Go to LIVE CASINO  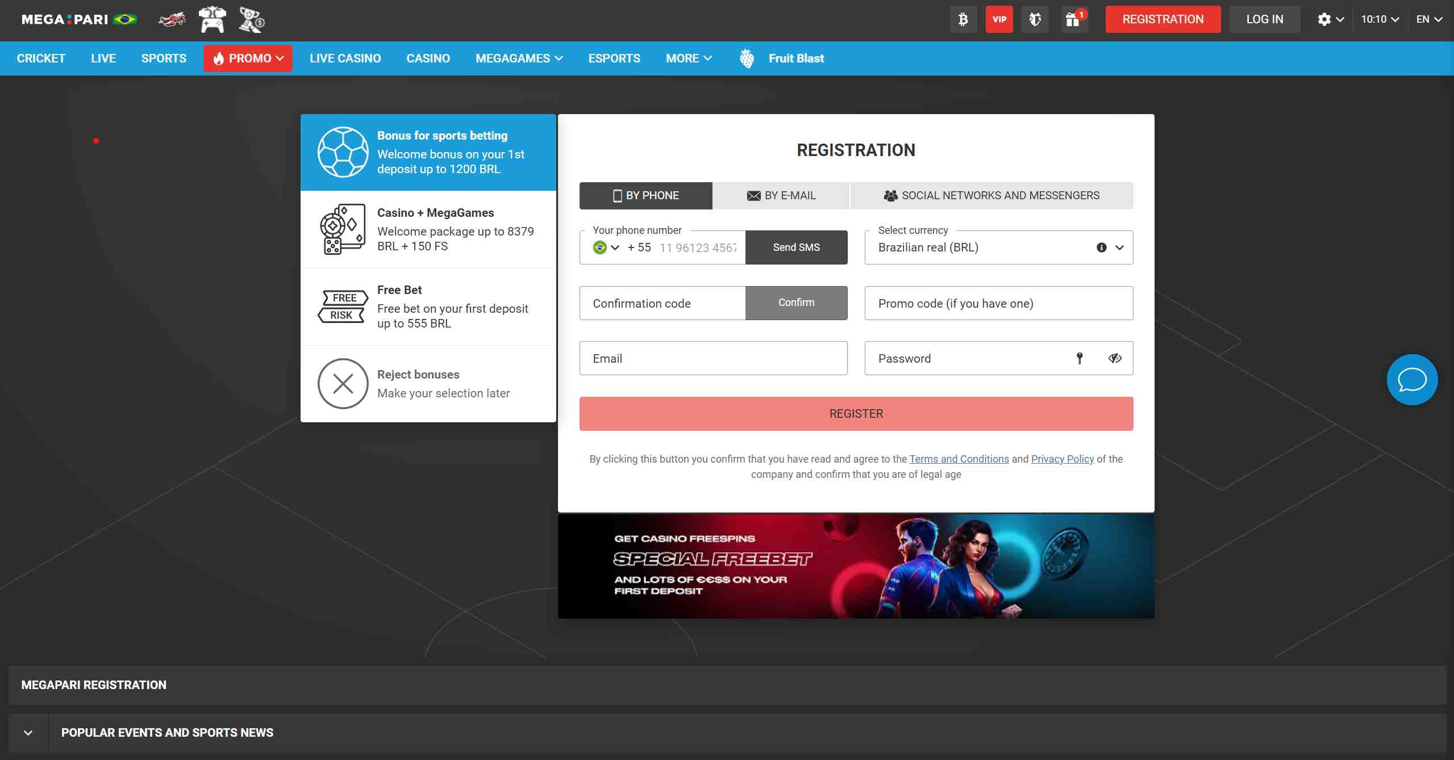click(345, 58)
